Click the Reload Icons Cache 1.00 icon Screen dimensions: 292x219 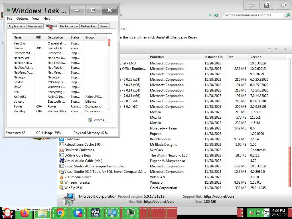(x=62, y=144)
